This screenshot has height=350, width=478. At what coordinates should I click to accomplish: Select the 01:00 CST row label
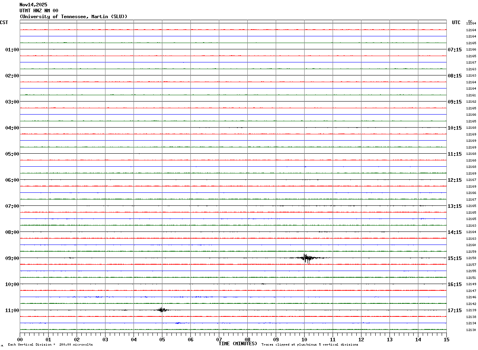pos(12,49)
